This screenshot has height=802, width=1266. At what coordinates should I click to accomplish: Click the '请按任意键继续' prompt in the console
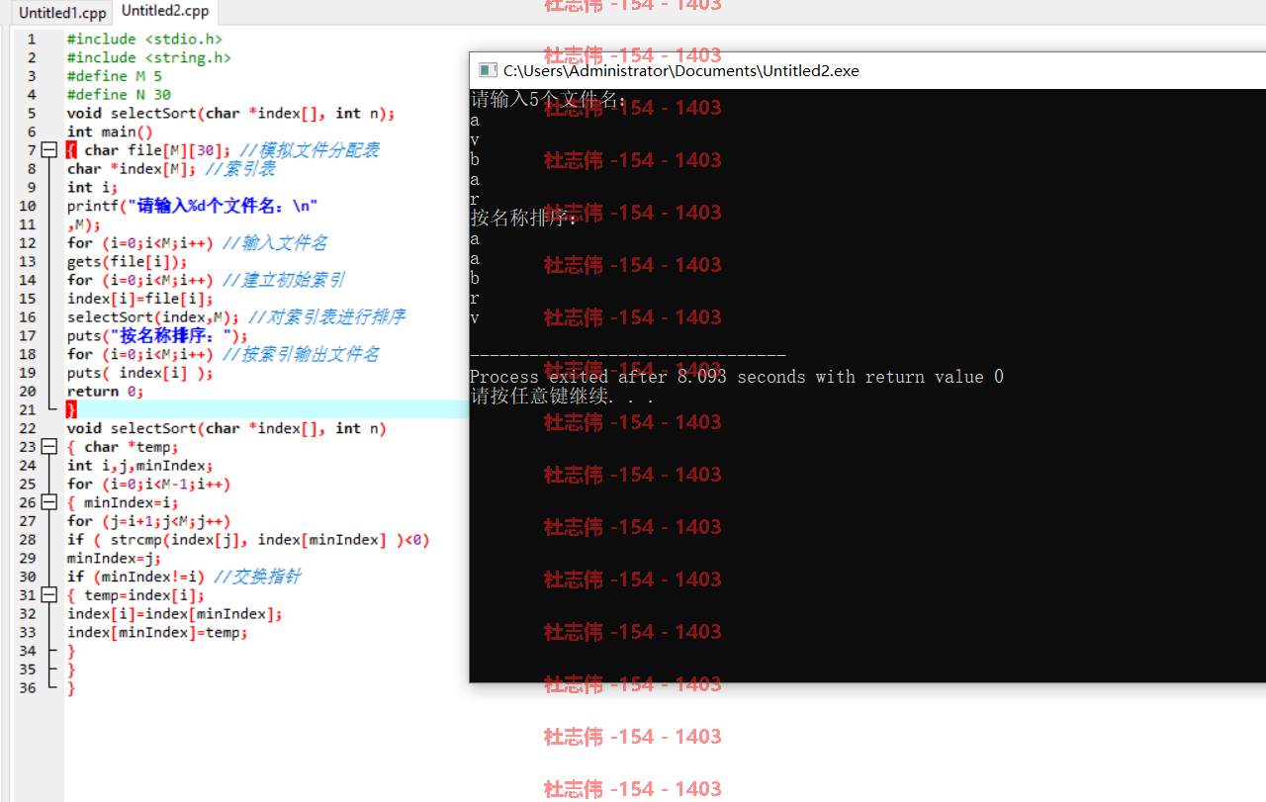[x=562, y=397]
